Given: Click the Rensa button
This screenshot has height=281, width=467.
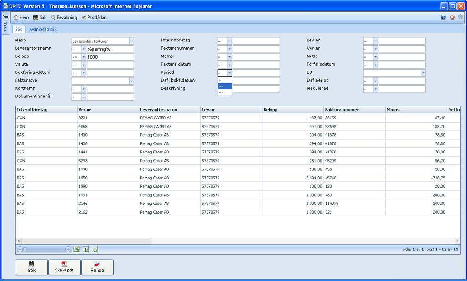Looking at the screenshot, I should [x=97, y=267].
